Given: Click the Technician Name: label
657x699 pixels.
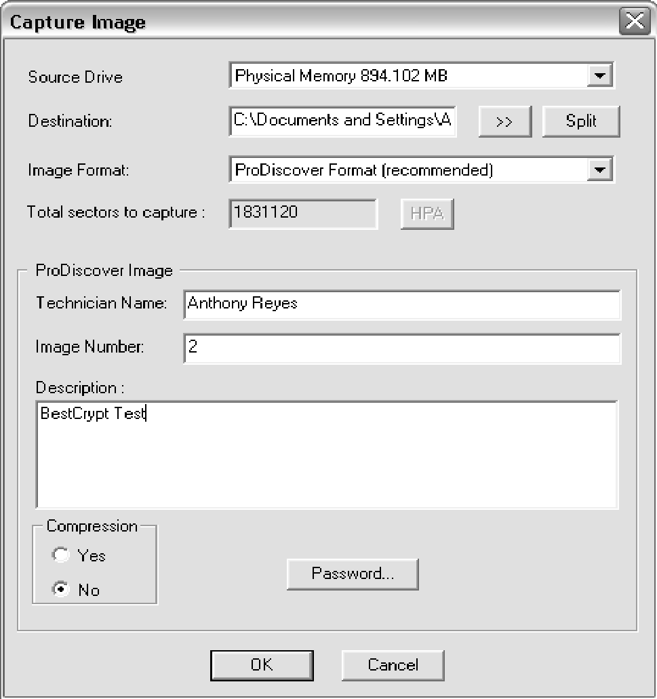Looking at the screenshot, I should coord(101,303).
